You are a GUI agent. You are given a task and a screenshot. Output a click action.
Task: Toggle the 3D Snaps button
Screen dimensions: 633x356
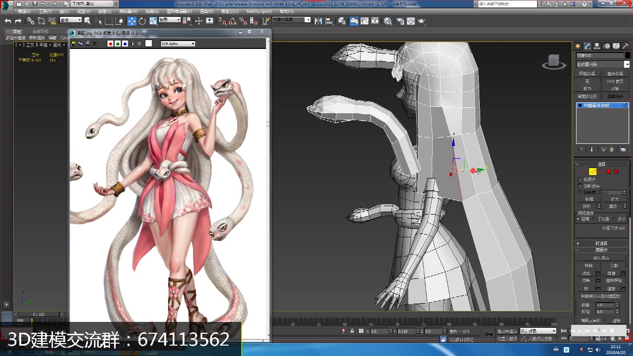tap(222, 21)
